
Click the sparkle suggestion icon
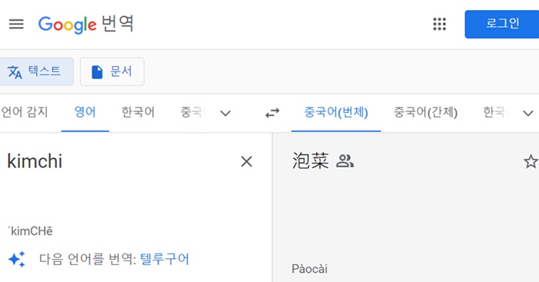16,259
